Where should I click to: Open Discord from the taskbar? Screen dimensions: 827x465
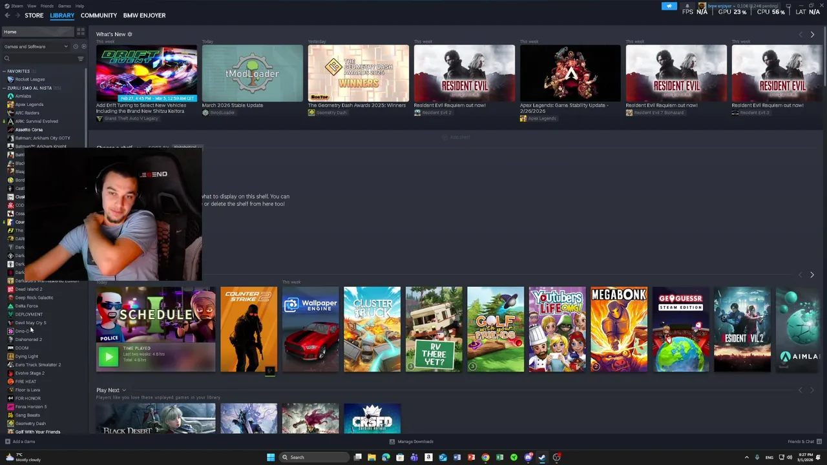[528, 457]
